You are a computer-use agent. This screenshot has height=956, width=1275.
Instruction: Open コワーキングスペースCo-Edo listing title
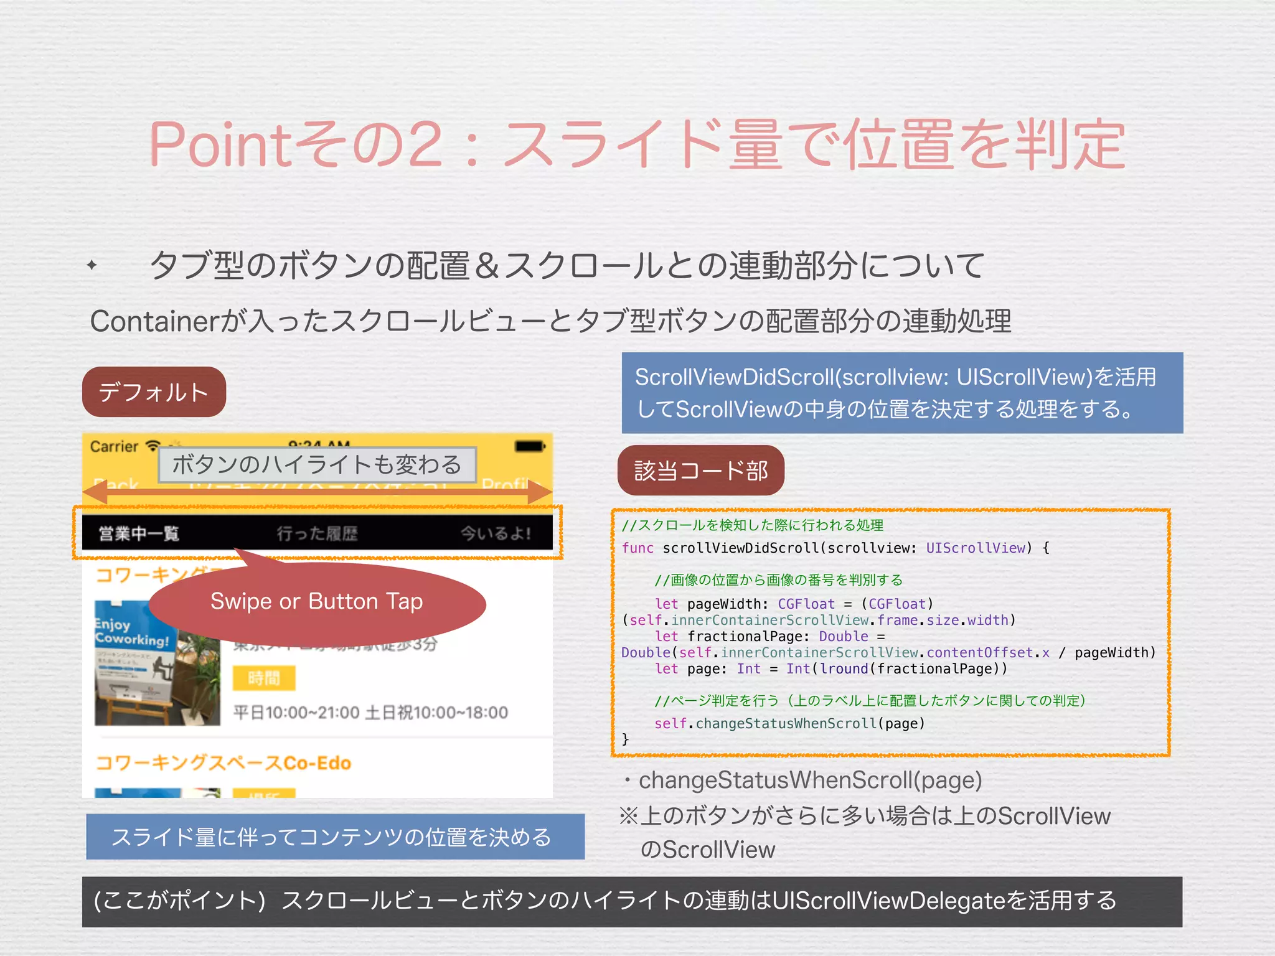223,763
